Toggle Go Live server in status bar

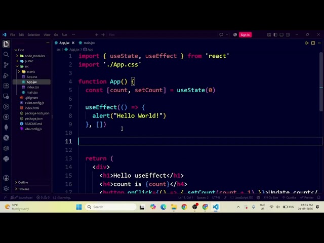[271, 197]
